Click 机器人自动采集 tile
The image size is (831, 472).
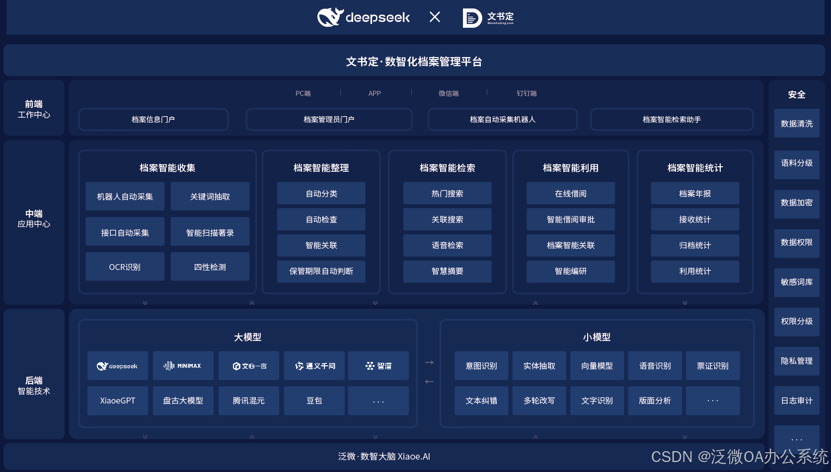click(125, 197)
